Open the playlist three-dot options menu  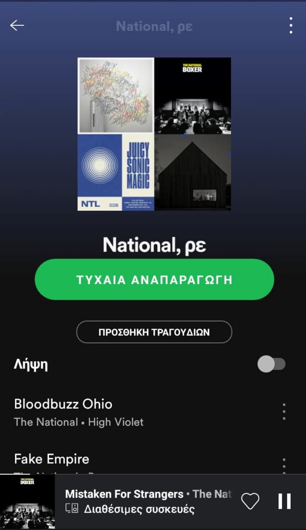coord(291,25)
